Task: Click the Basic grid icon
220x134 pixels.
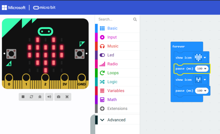Action: pos(102,28)
